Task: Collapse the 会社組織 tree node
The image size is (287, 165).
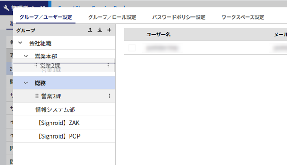Action: tap(20, 43)
